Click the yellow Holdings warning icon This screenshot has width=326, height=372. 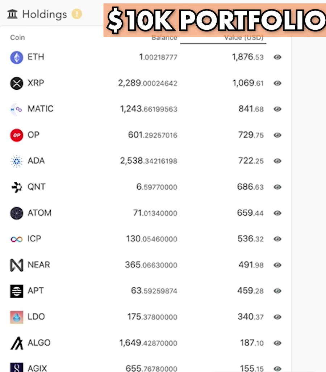click(x=77, y=14)
